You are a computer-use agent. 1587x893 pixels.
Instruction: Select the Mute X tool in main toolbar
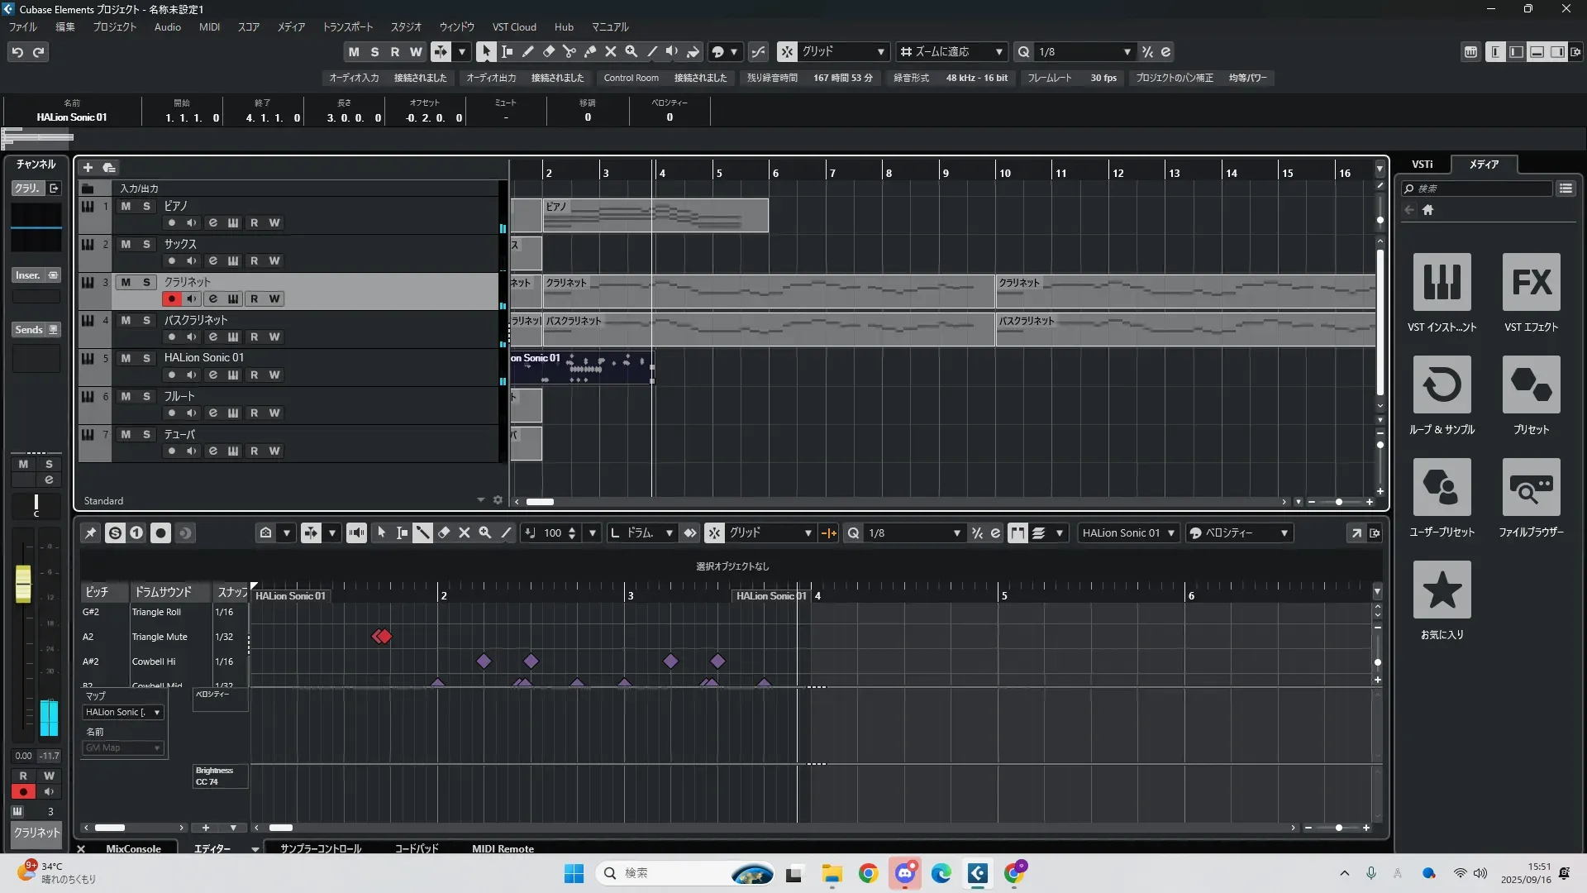click(x=610, y=51)
